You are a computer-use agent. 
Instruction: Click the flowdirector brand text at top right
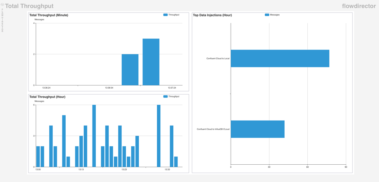359,6
